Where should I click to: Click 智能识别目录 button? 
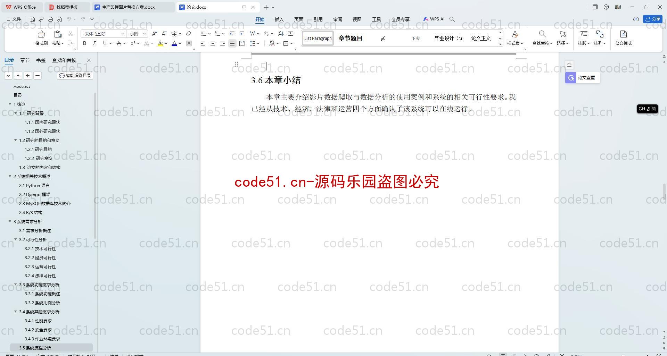(x=75, y=75)
